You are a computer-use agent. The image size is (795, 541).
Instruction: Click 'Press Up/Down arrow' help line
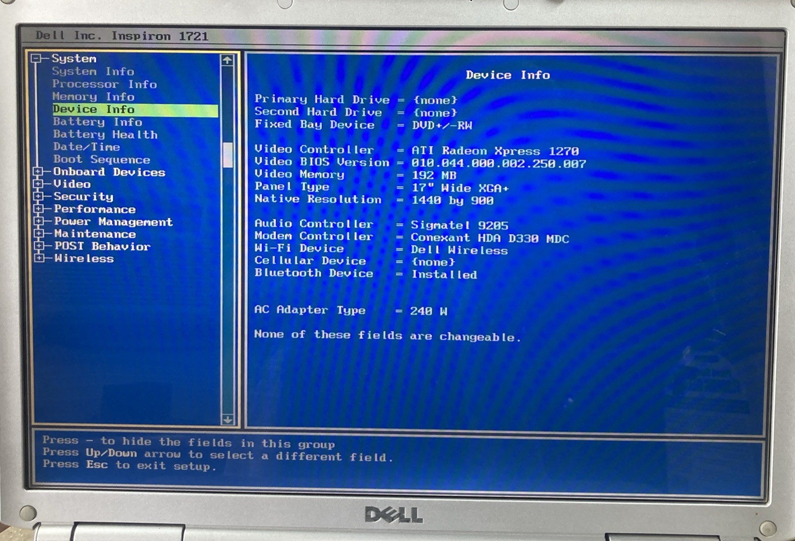218,454
